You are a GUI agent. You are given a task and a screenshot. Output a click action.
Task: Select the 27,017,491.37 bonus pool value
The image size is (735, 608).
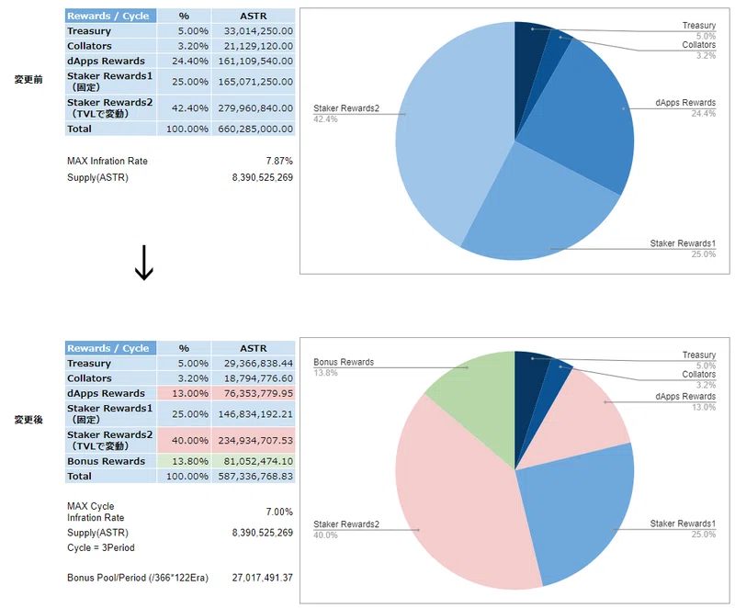(263, 578)
